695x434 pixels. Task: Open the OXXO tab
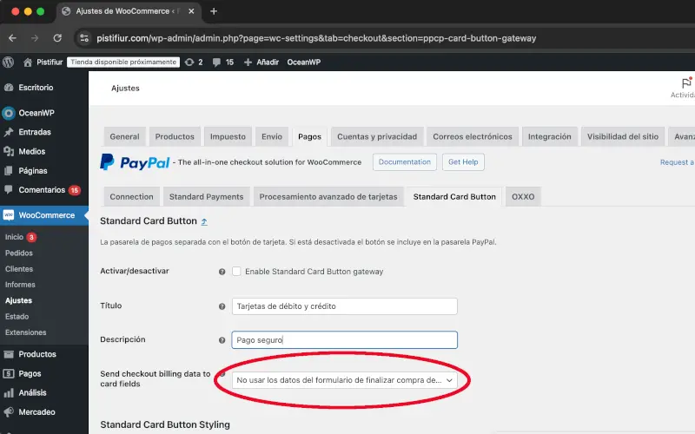tap(523, 197)
